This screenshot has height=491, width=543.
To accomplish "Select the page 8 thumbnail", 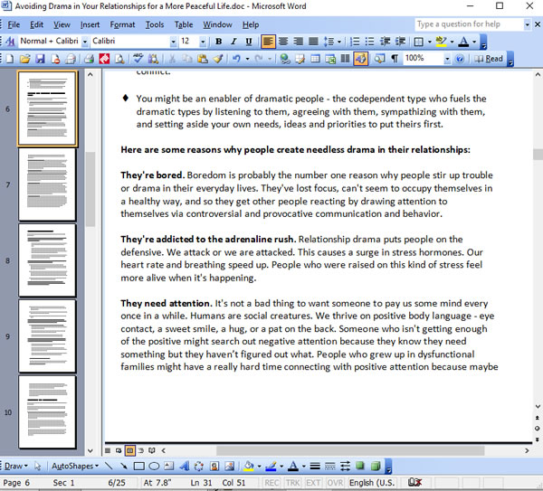I will coord(47,260).
